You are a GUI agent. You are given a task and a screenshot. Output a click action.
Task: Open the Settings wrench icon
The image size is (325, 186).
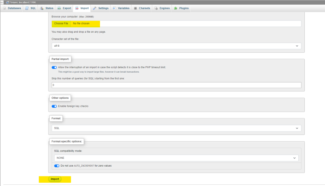click(95, 8)
